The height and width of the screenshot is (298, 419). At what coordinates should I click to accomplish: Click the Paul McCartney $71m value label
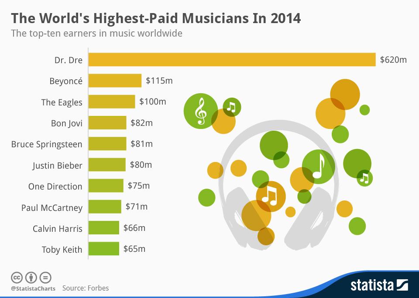(x=136, y=207)
